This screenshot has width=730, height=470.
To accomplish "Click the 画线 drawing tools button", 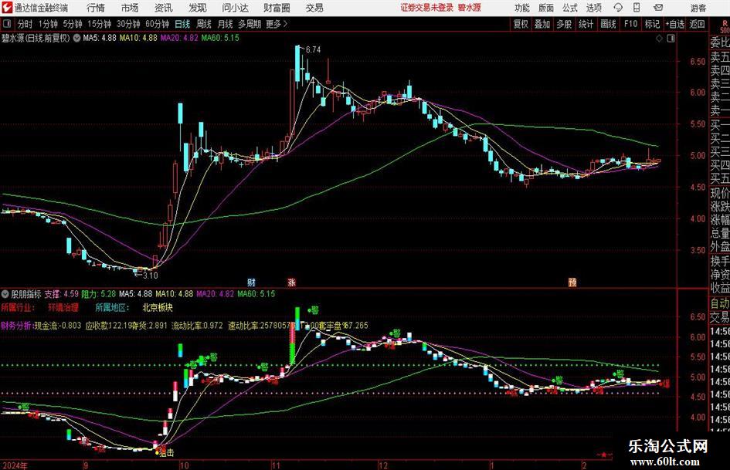I will 608,24.
